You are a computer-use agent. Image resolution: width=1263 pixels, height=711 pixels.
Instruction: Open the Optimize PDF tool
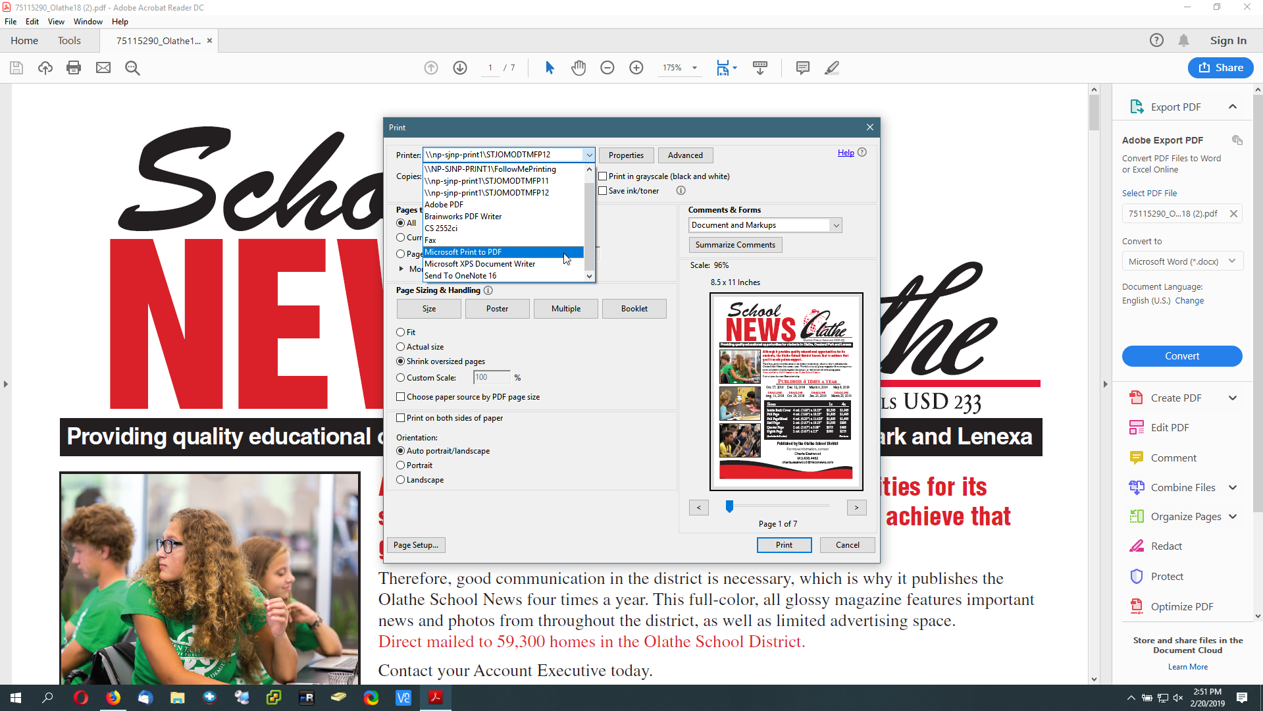pos(1181,607)
